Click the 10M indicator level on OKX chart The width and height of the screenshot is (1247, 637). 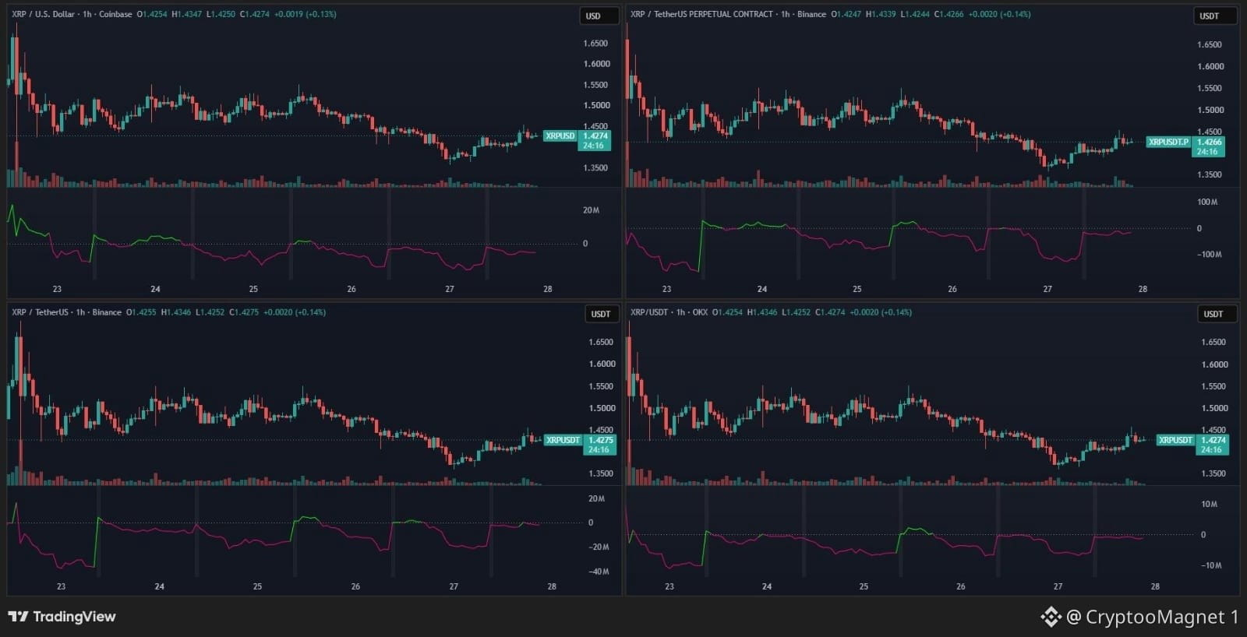point(1209,504)
